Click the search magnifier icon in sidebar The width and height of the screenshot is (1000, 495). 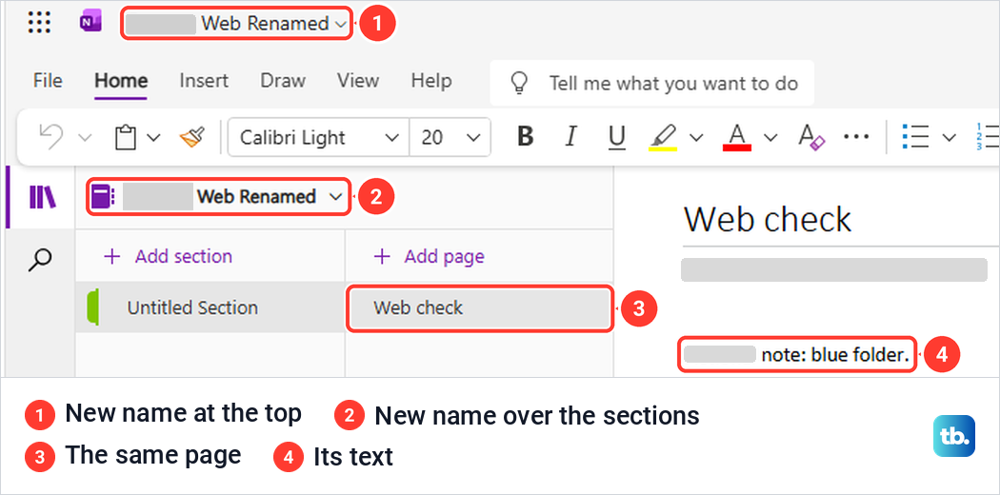point(41,260)
